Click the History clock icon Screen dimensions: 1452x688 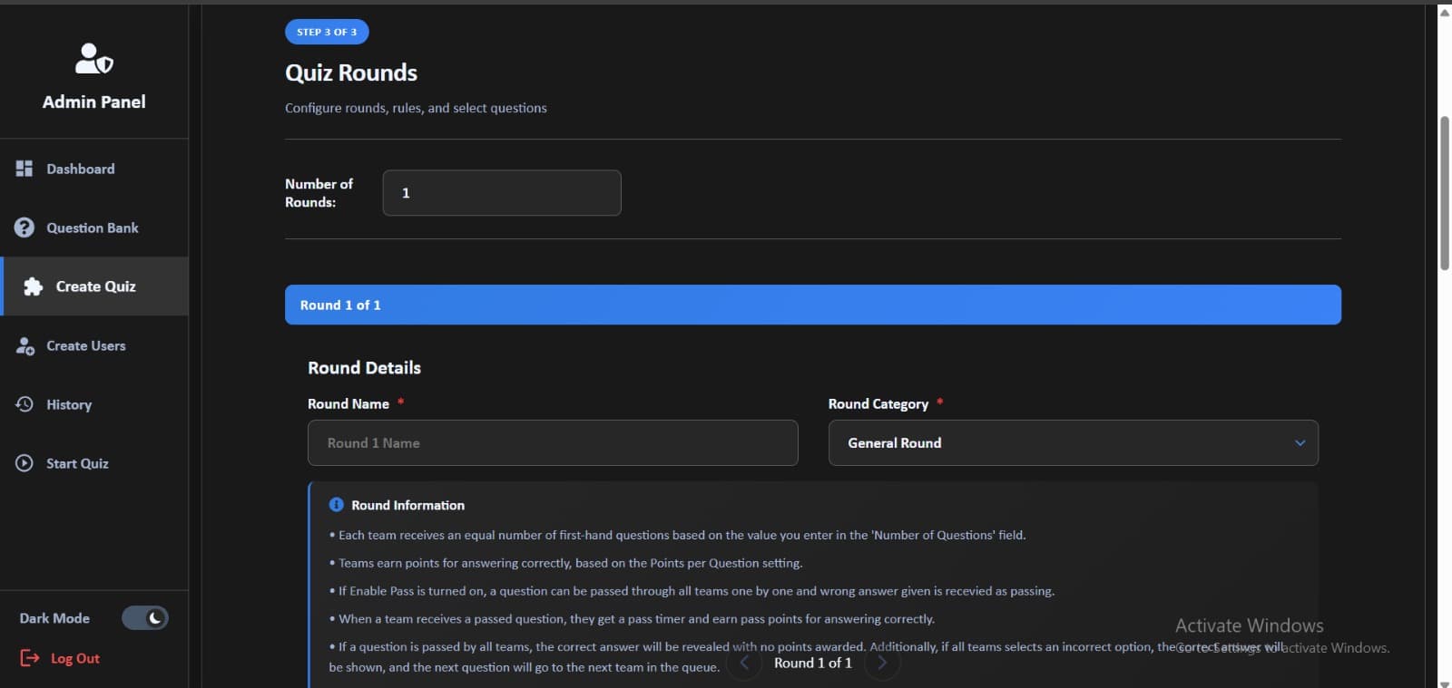click(x=25, y=404)
